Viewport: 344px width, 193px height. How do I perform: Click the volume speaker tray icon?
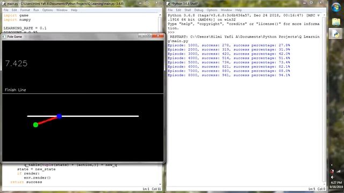pos(332,177)
